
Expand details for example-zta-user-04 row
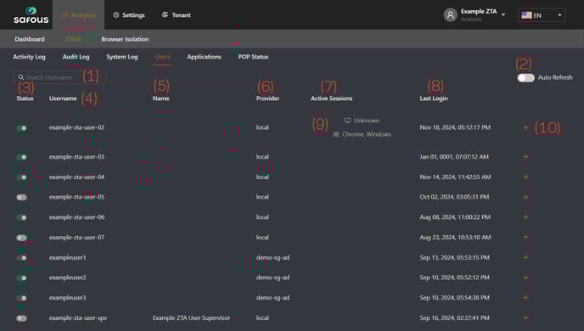click(525, 177)
